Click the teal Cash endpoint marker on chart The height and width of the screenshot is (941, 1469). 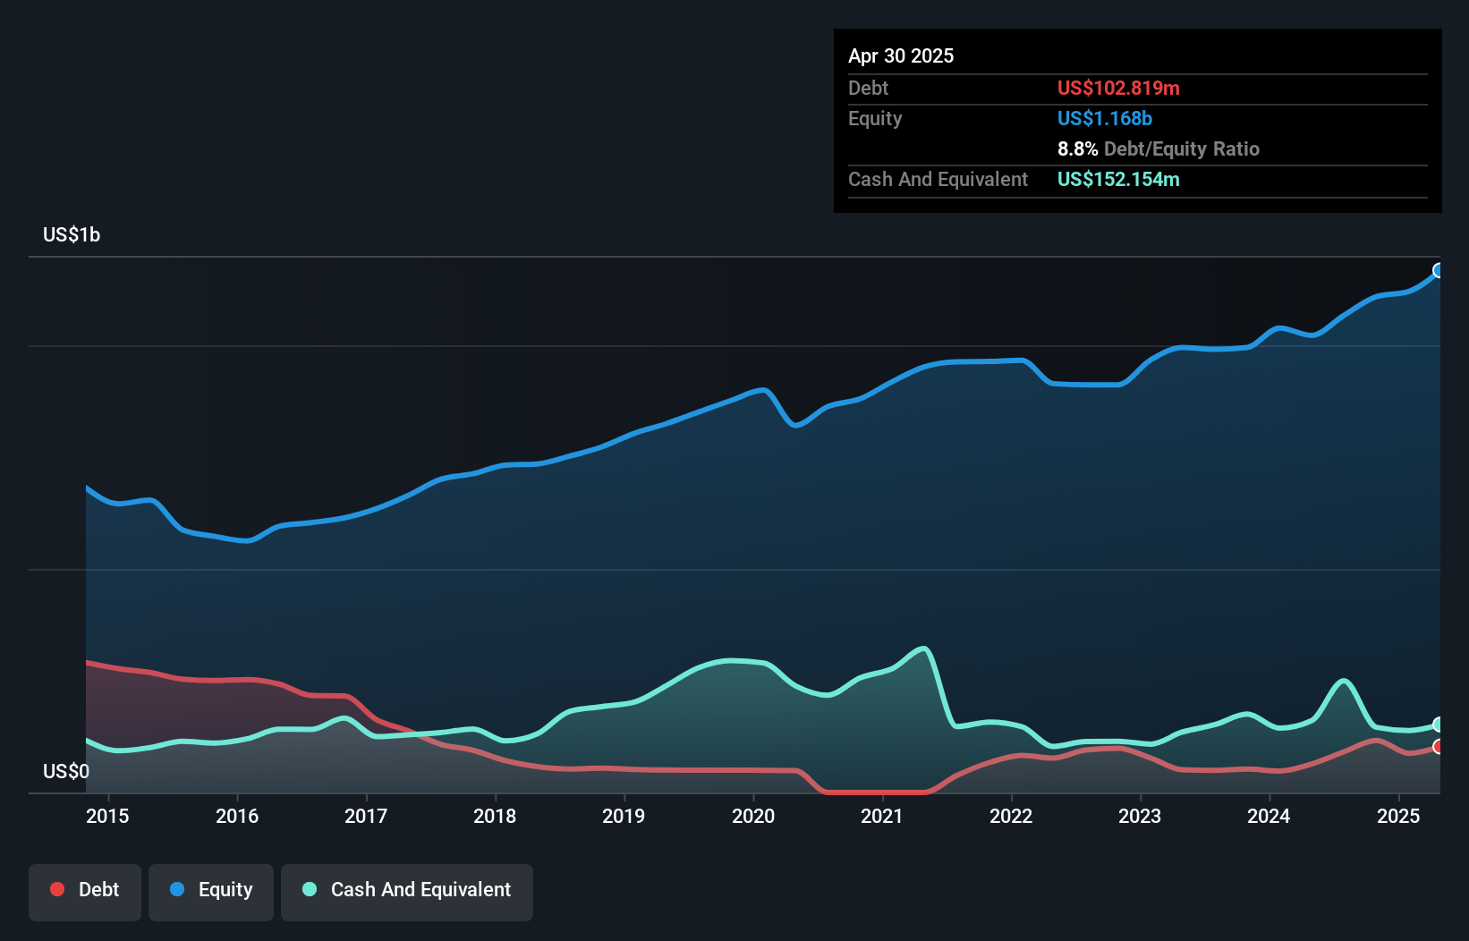(x=1439, y=725)
